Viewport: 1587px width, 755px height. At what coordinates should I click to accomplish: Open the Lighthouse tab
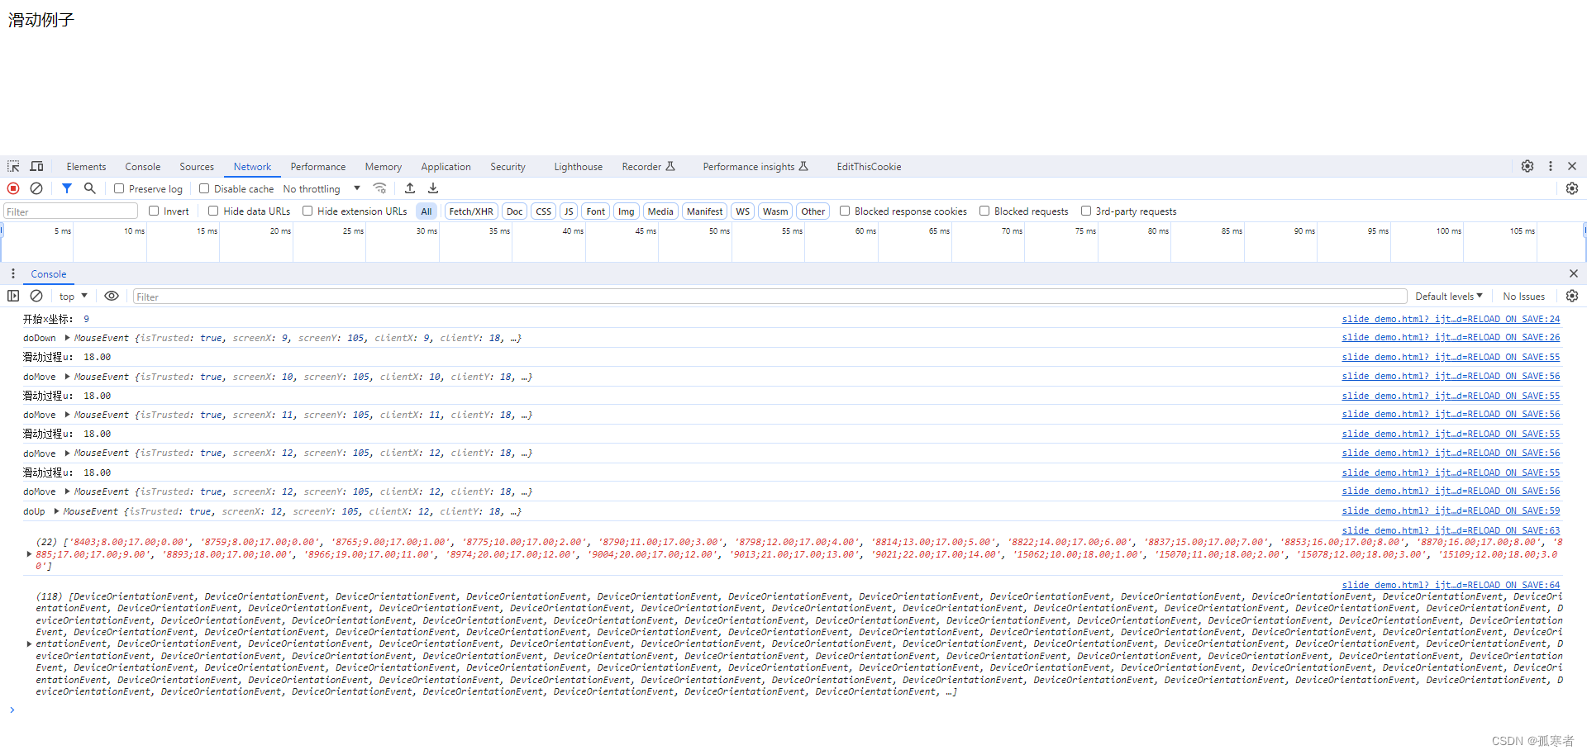coord(578,166)
